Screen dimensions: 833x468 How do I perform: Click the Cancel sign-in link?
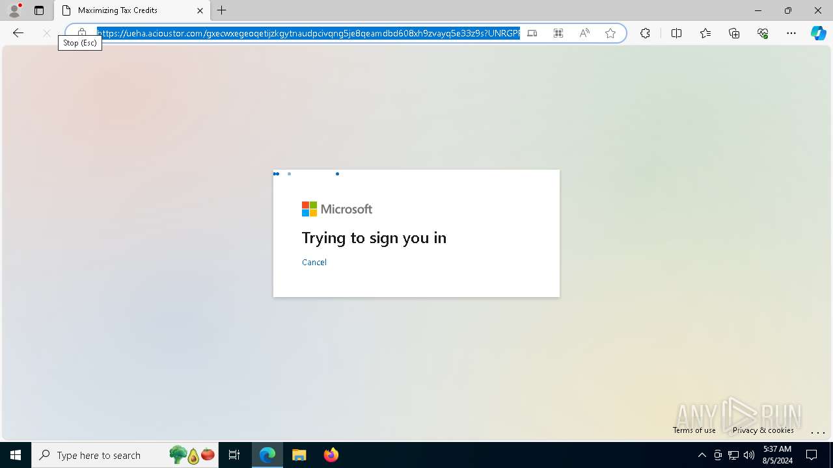(314, 262)
